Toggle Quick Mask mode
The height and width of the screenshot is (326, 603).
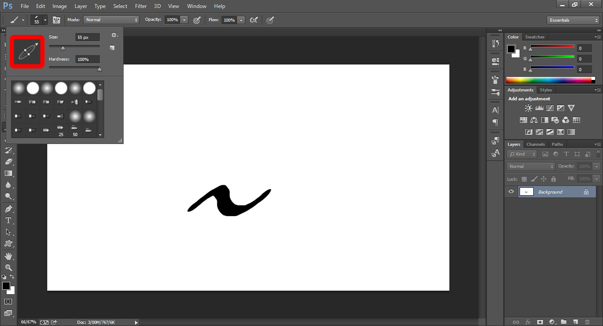coord(8,302)
